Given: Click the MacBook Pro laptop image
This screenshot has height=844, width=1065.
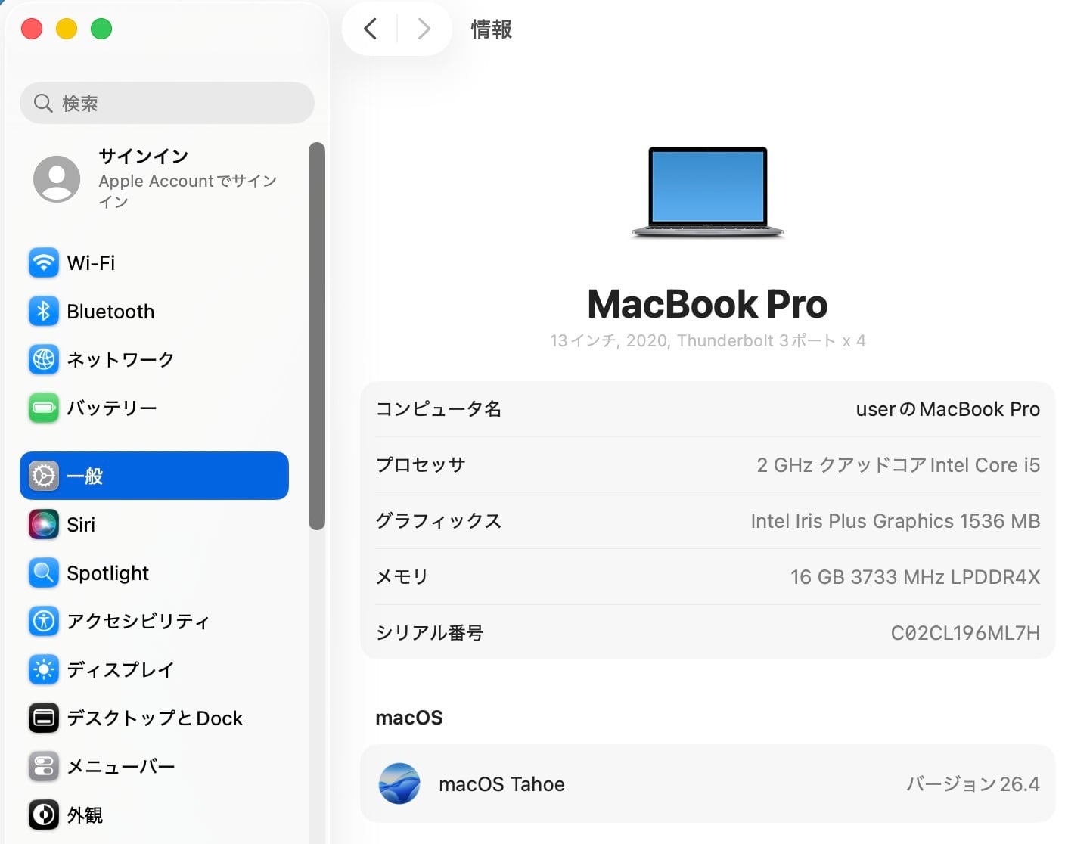Looking at the screenshot, I should 708,193.
